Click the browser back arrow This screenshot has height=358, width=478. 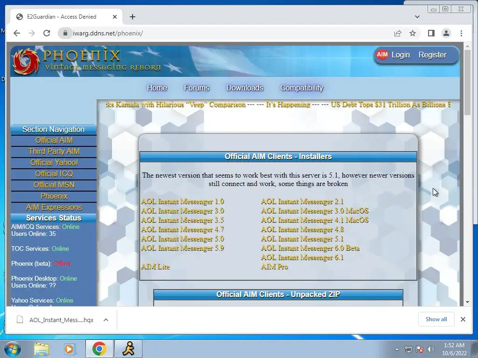click(x=17, y=33)
